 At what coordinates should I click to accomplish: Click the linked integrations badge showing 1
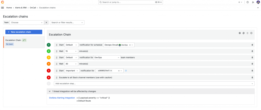click(x=24, y=40)
